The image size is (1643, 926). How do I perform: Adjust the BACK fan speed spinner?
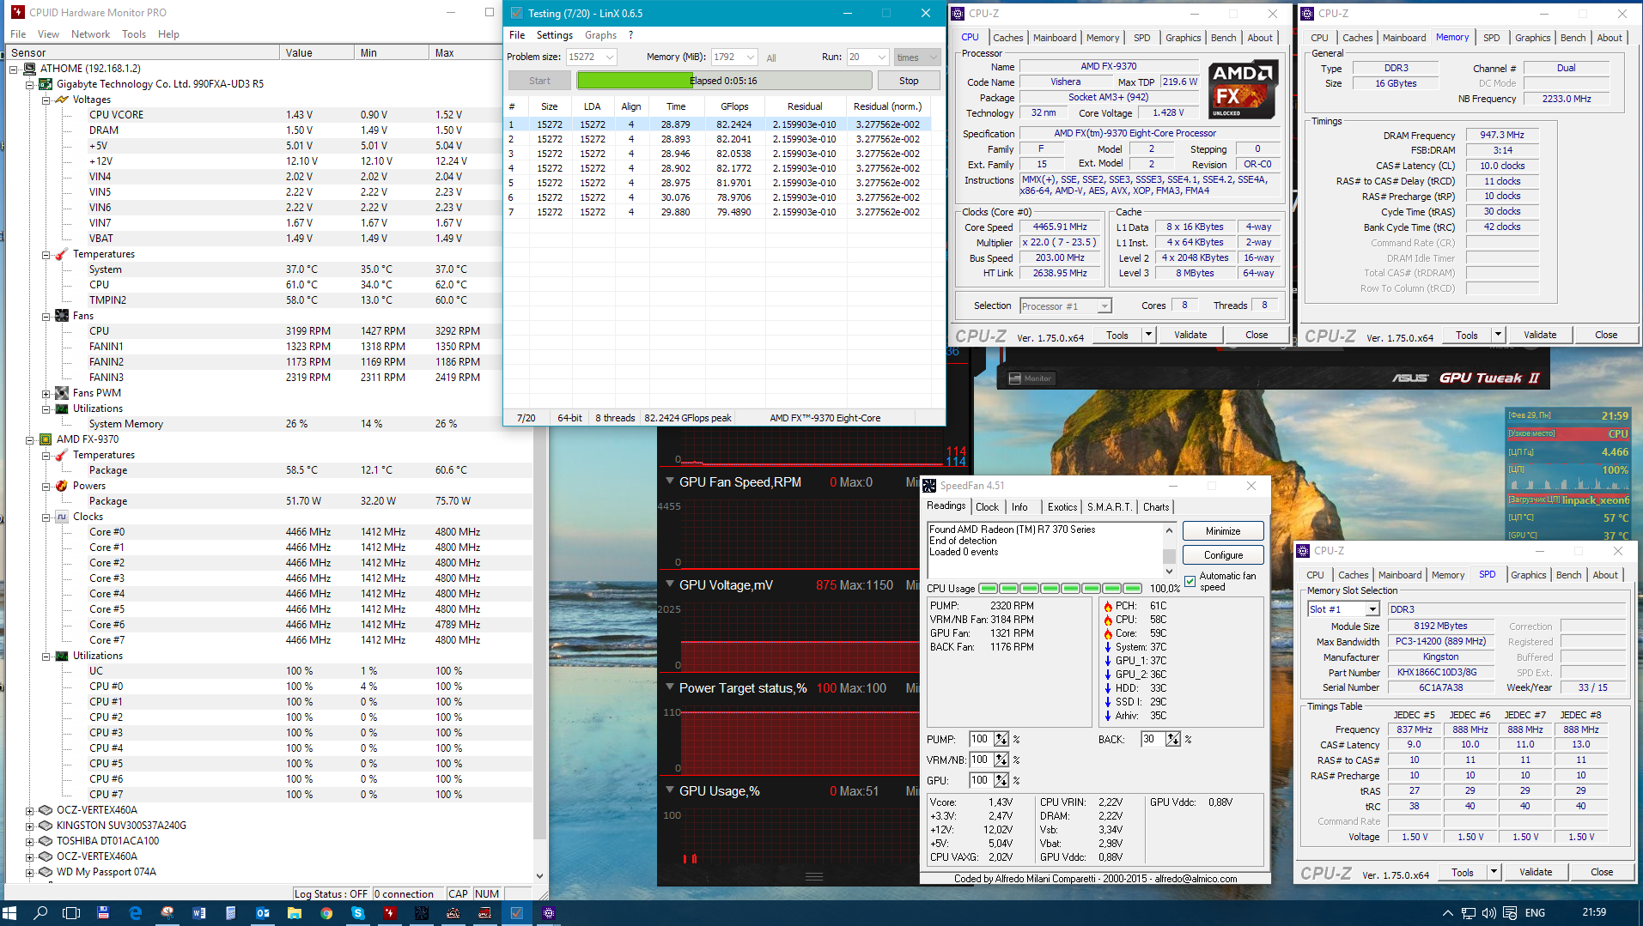click(x=1173, y=739)
